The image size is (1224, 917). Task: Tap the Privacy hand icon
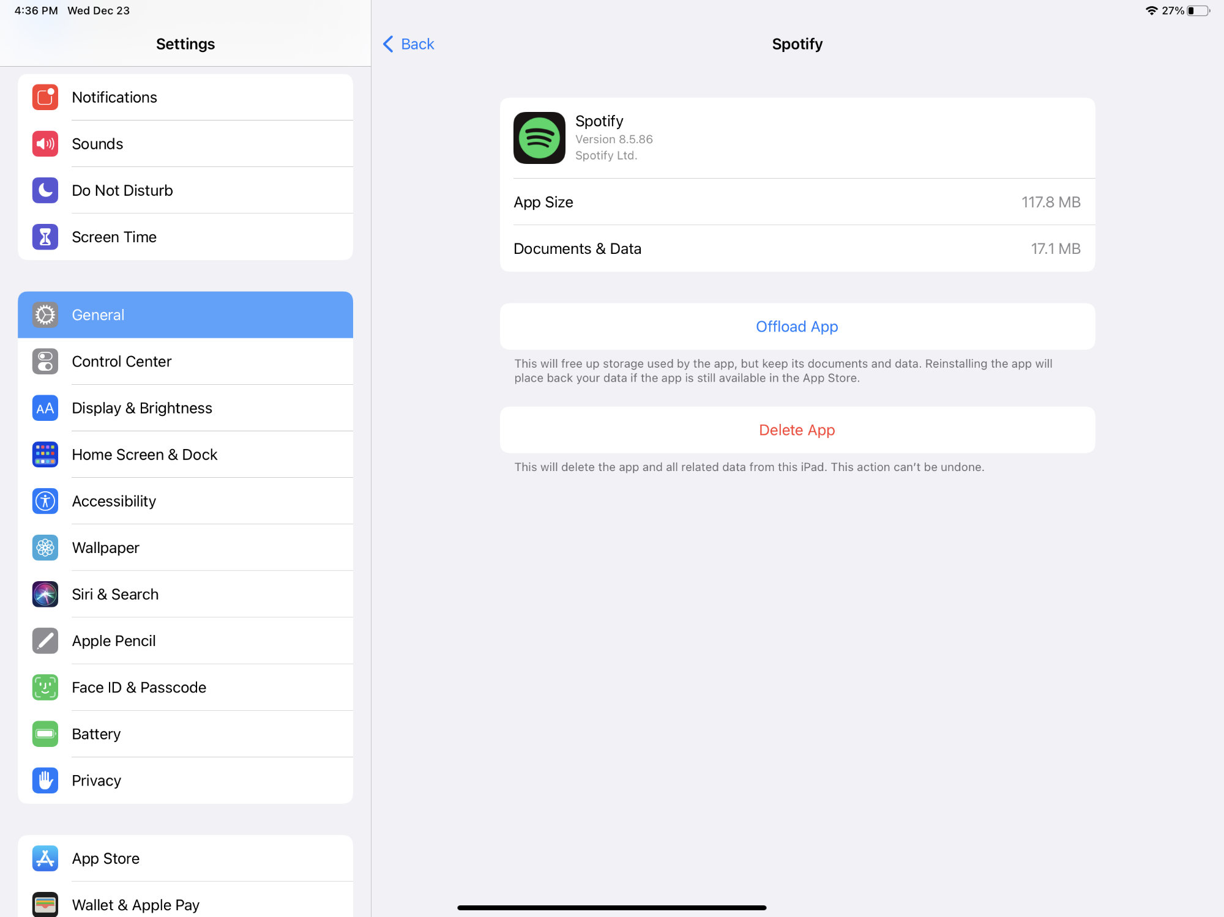(x=45, y=780)
